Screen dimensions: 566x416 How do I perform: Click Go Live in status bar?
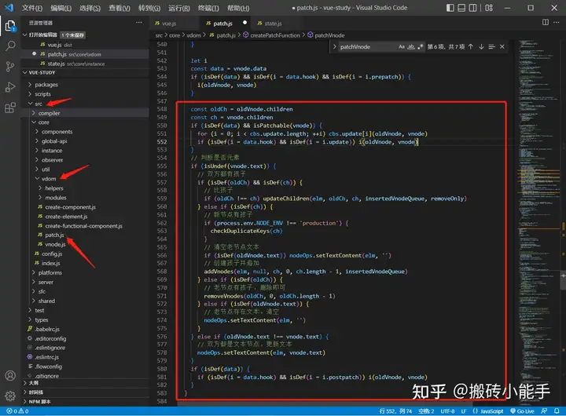pyautogui.click(x=522, y=411)
